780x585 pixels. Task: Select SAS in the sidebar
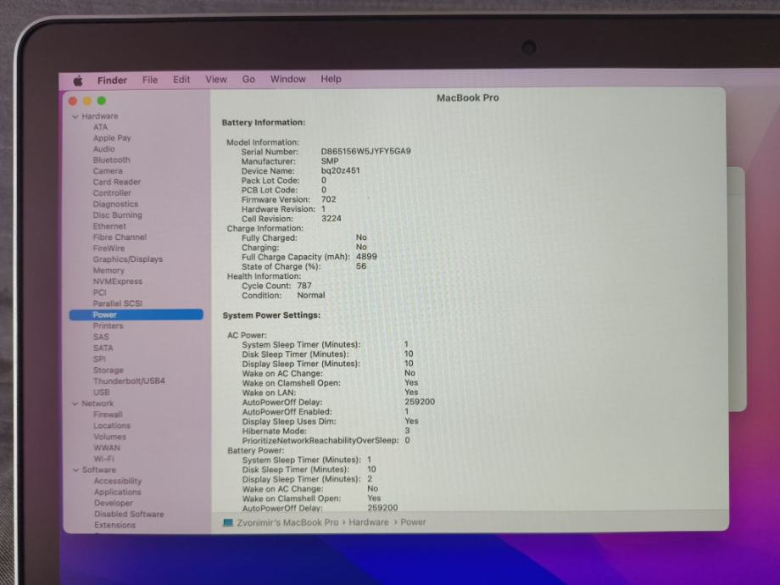pyautogui.click(x=101, y=337)
